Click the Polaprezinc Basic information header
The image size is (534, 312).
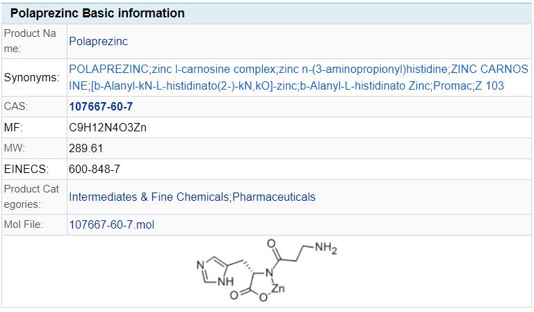tap(97, 13)
